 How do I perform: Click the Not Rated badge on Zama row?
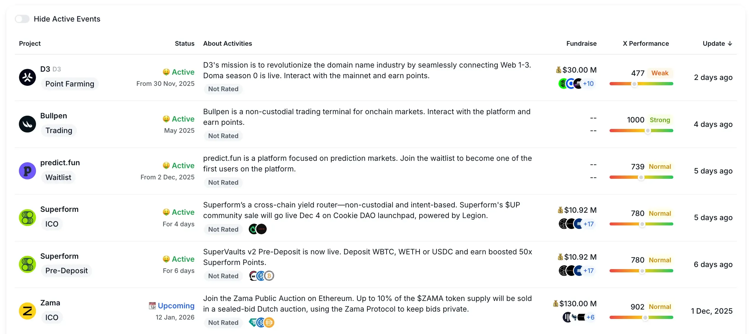223,322
